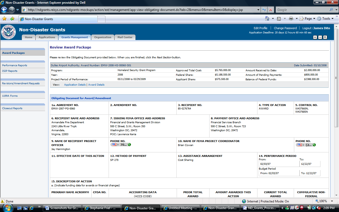Open Revisions/Amendment Requests in the sidebar
The width and height of the screenshot is (339, 212).
[21, 83]
